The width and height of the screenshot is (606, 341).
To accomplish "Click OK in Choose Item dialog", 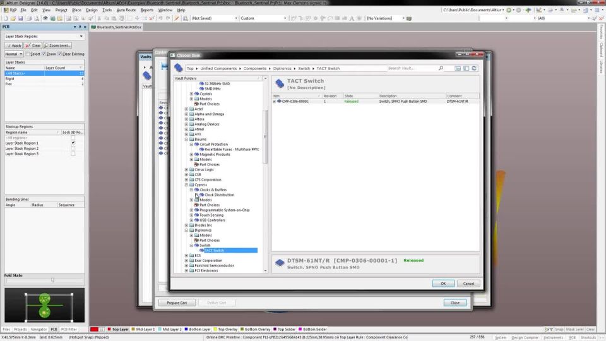I will pyautogui.click(x=443, y=284).
